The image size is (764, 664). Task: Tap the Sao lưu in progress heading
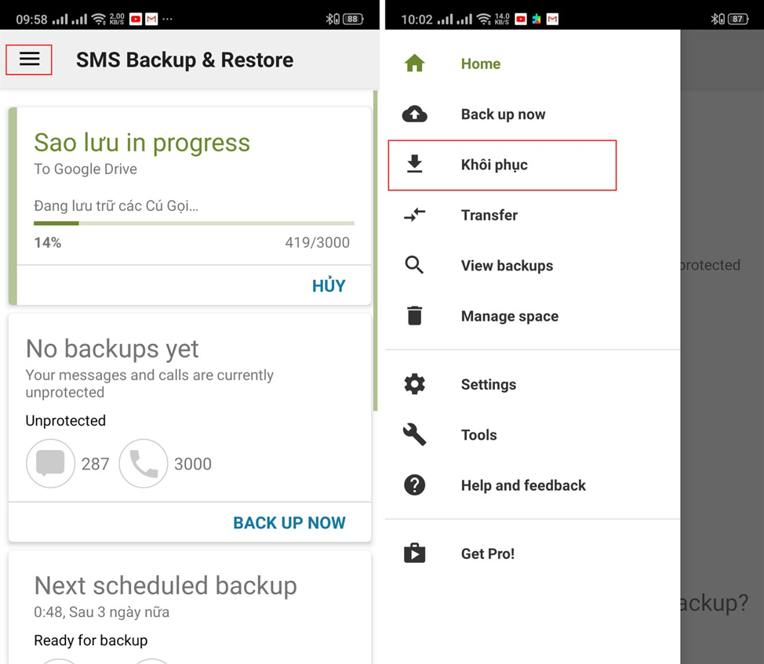pyautogui.click(x=142, y=143)
